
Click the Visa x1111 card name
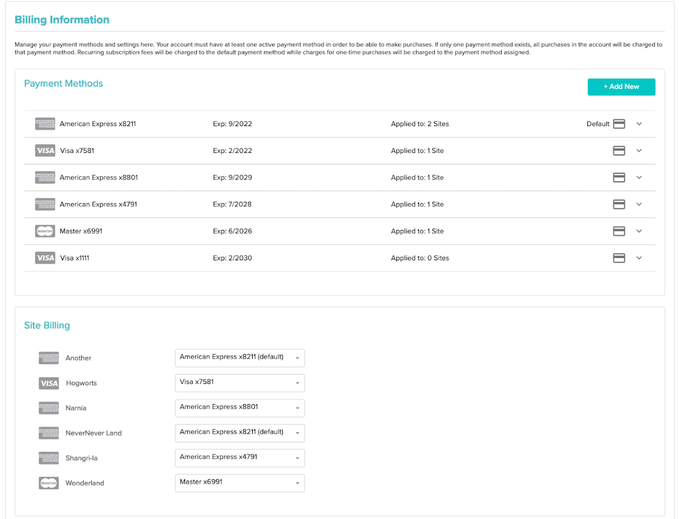75,258
